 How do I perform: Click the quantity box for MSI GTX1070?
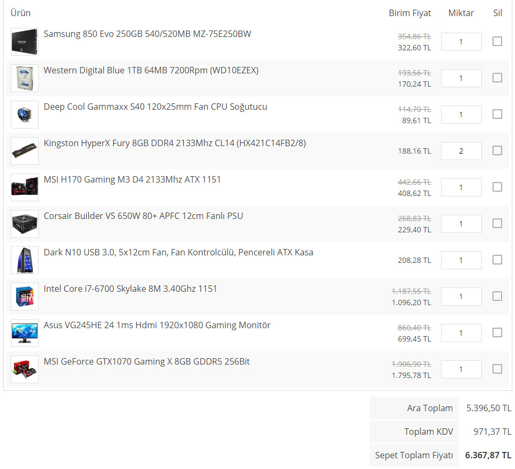point(461,369)
